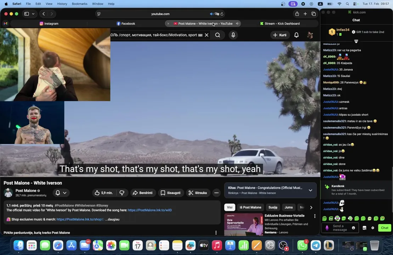The width and height of the screenshot is (393, 255).
Task: Click the Kurti create button
Action: (x=280, y=35)
